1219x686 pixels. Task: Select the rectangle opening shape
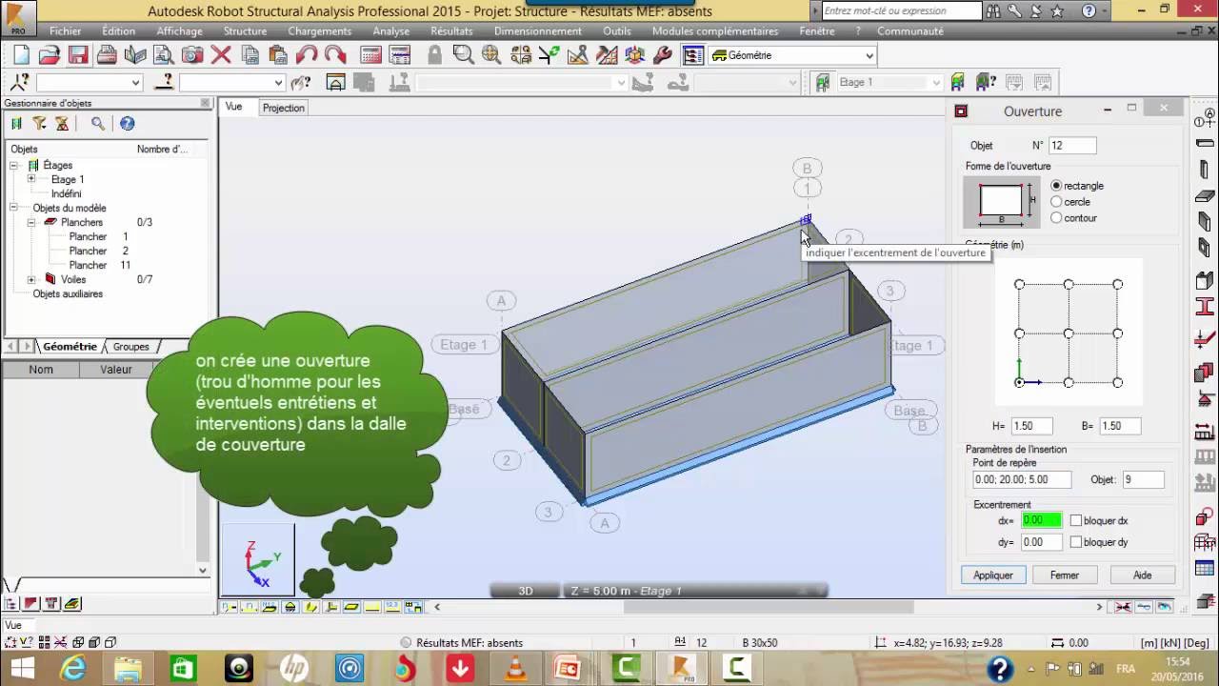coord(1056,186)
